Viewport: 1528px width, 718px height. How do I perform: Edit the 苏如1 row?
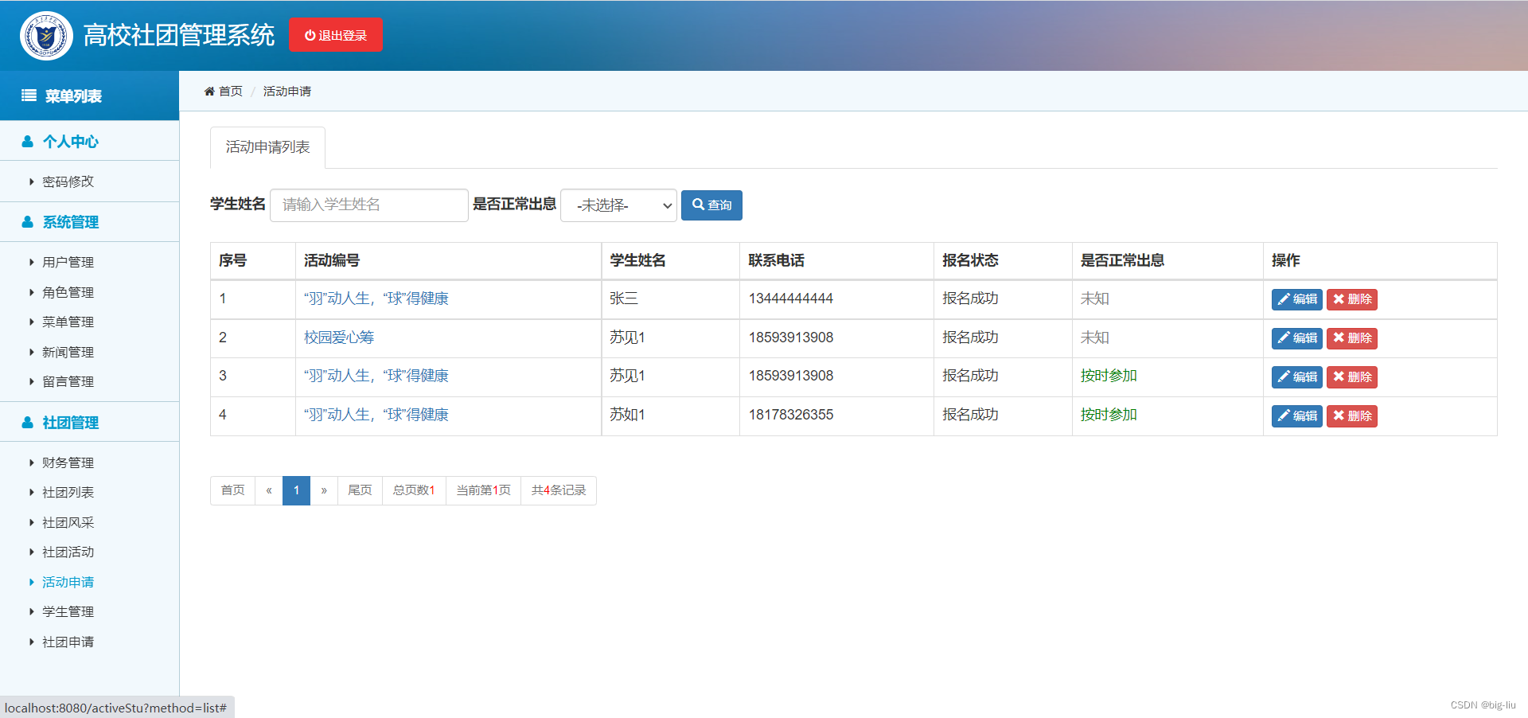pos(1296,416)
